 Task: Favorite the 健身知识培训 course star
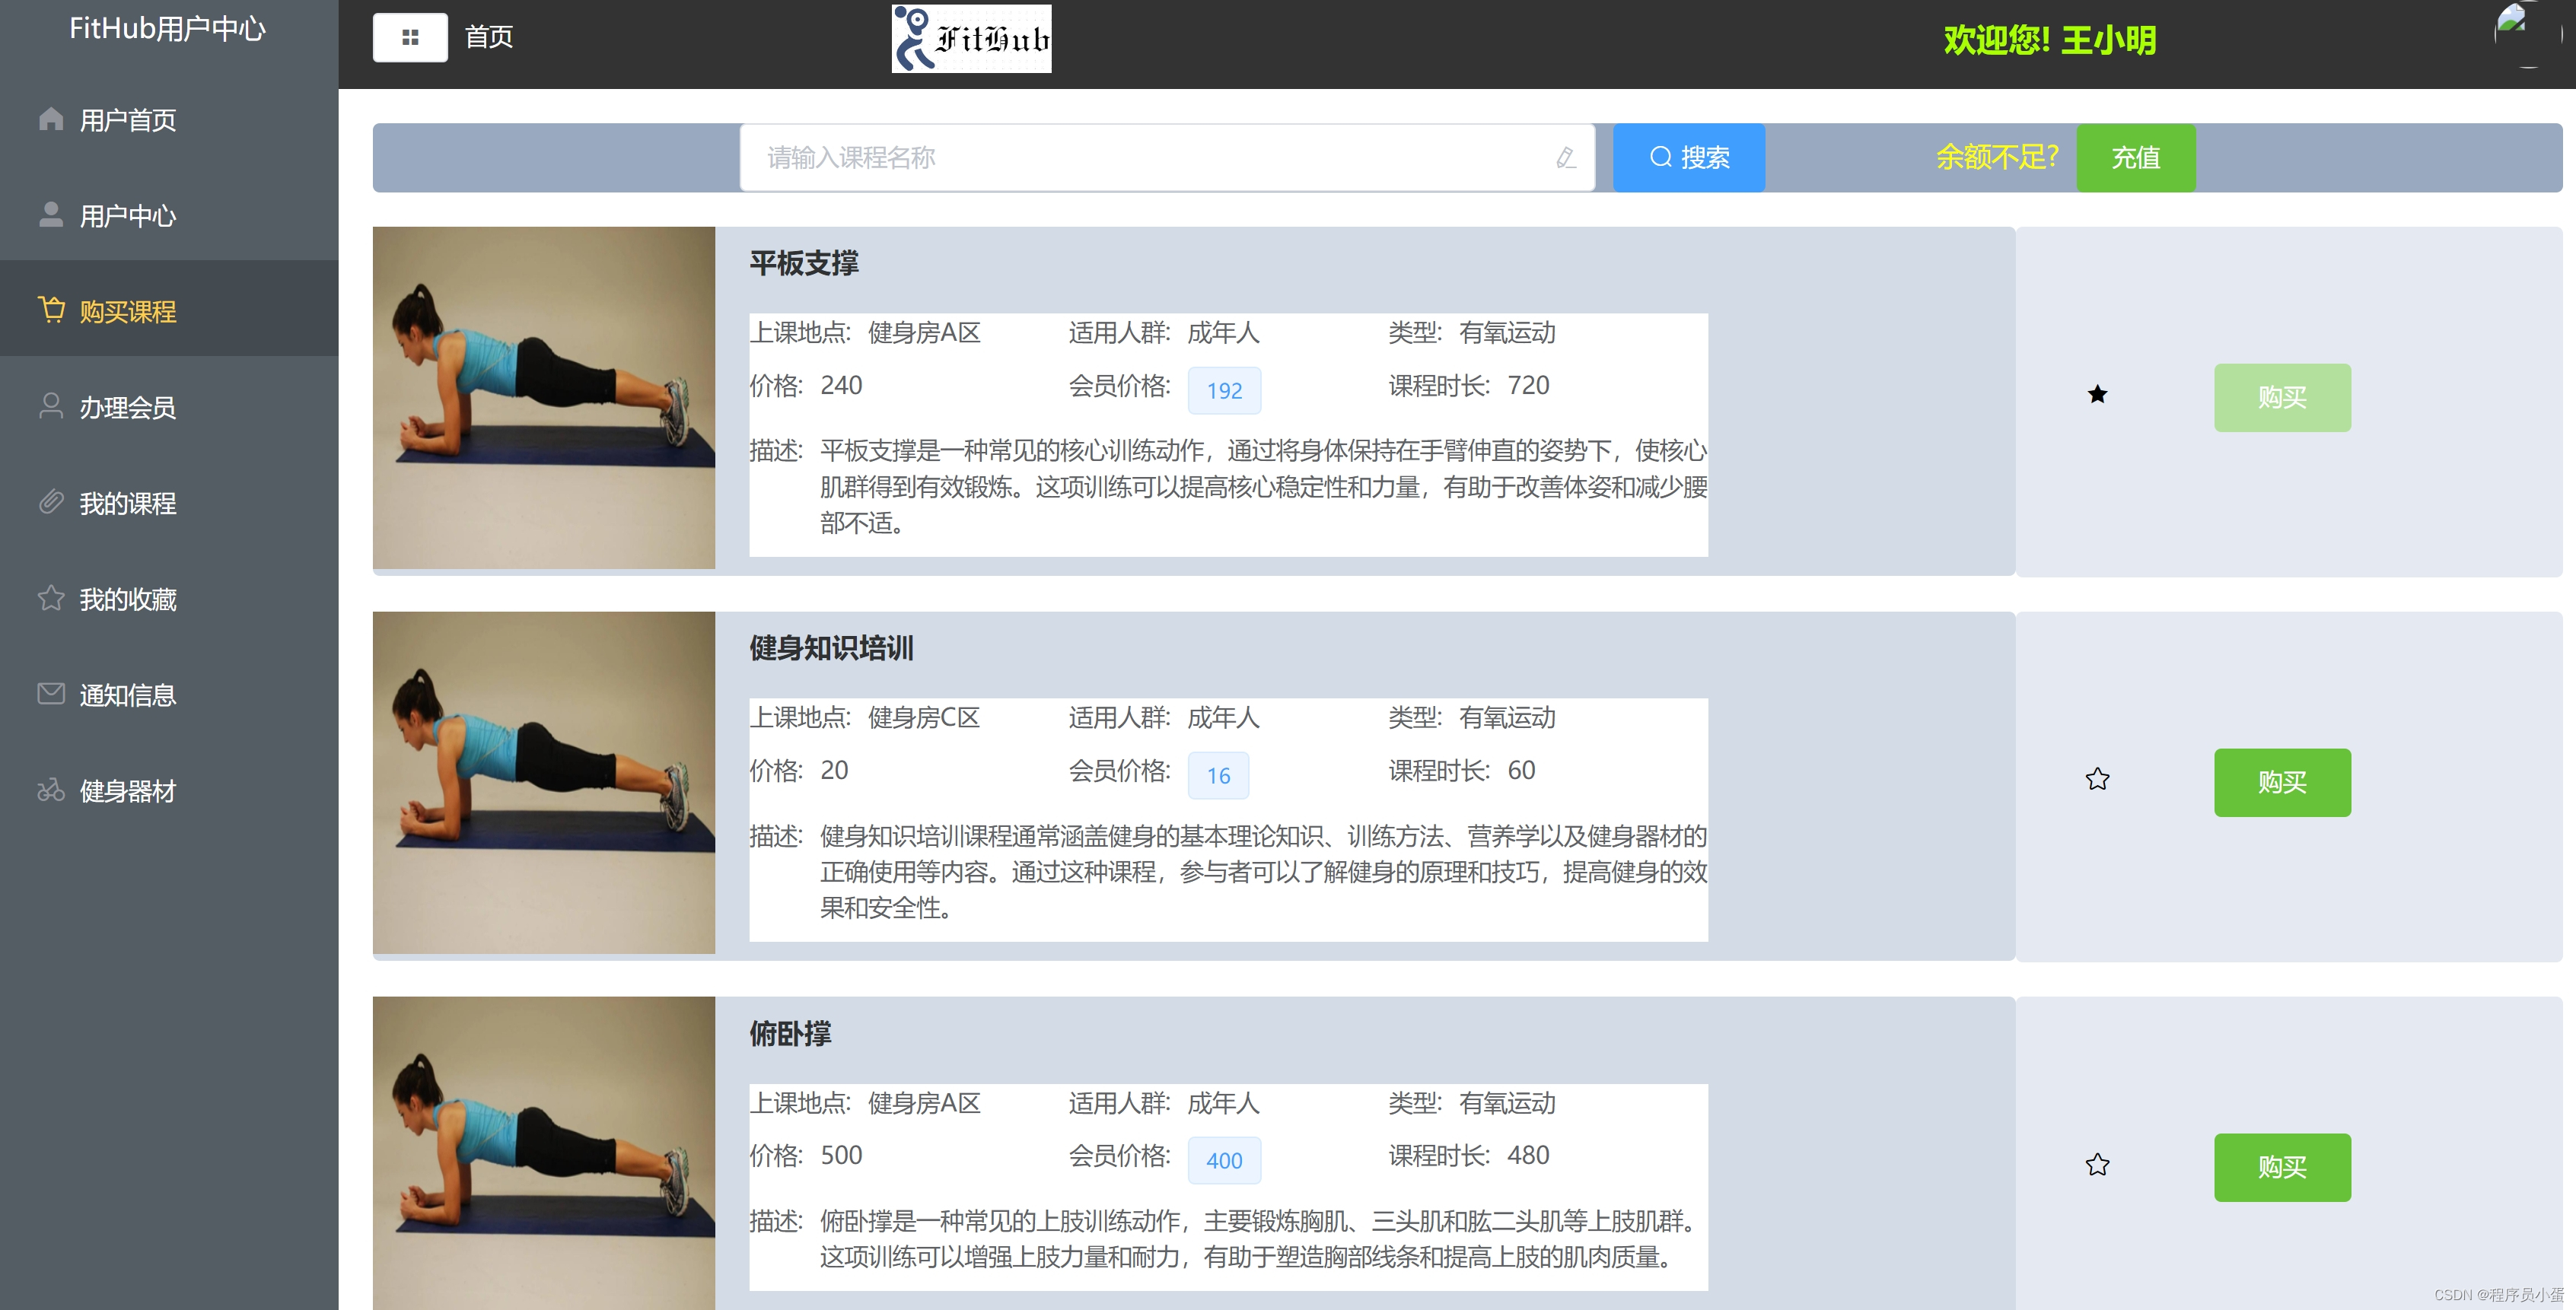click(2097, 780)
